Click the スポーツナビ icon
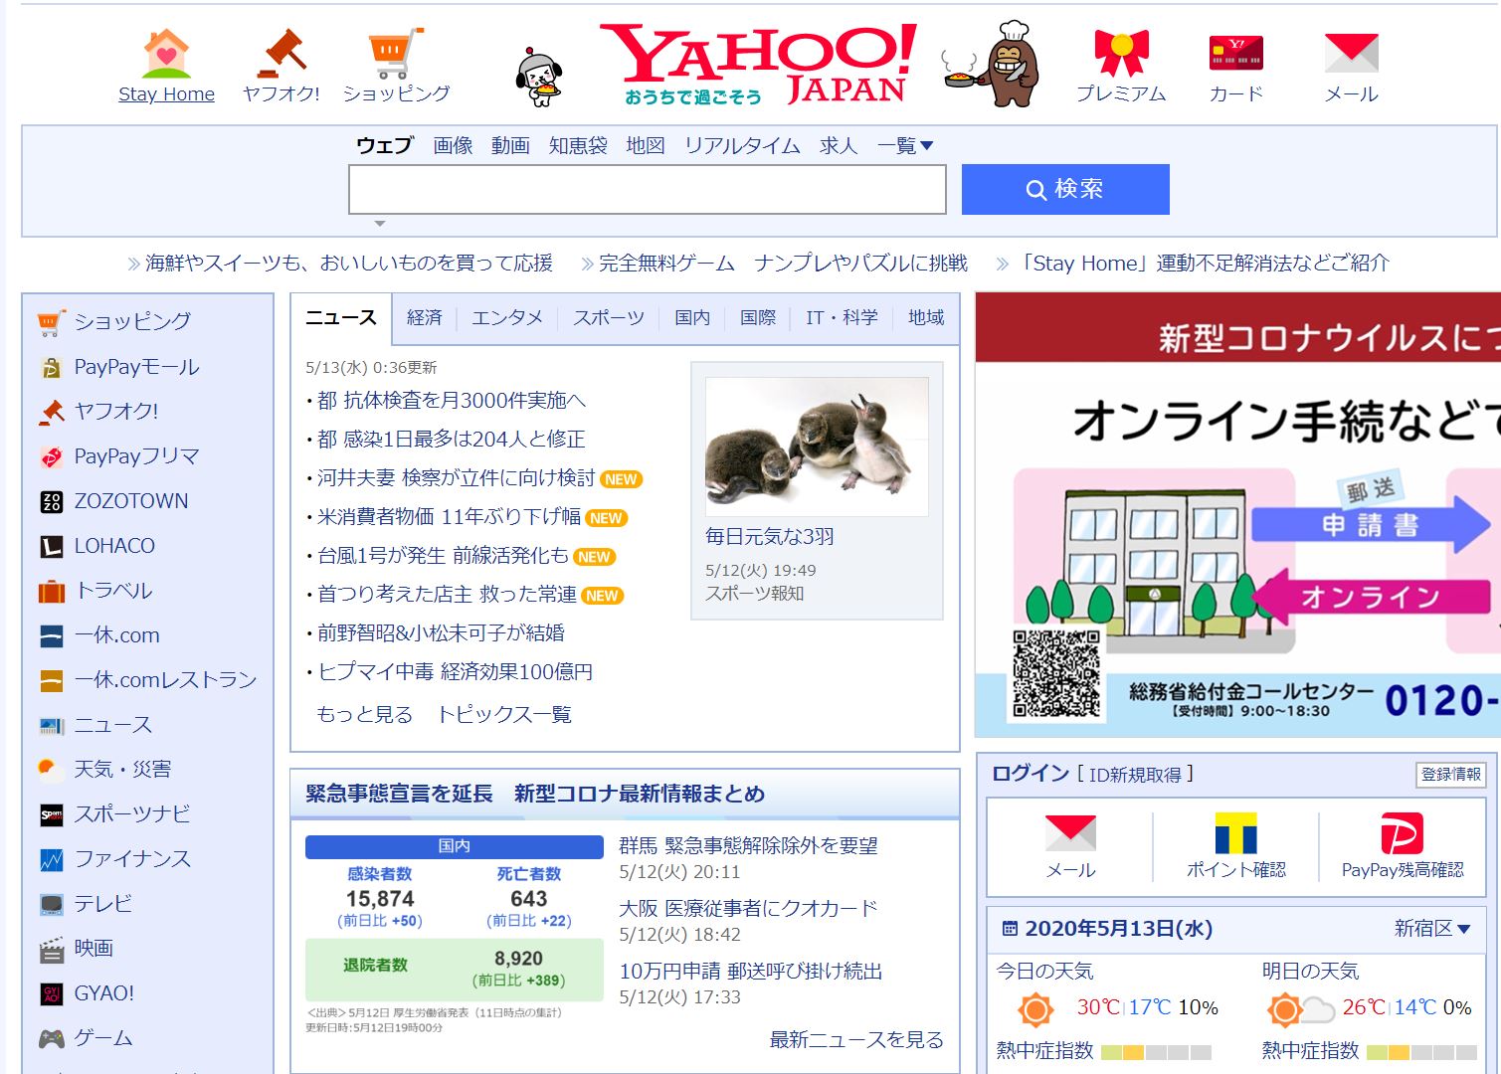 click(x=52, y=814)
